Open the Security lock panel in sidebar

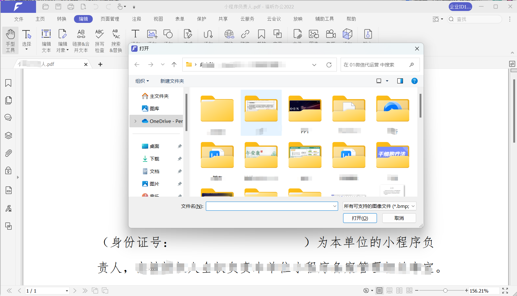click(x=8, y=171)
